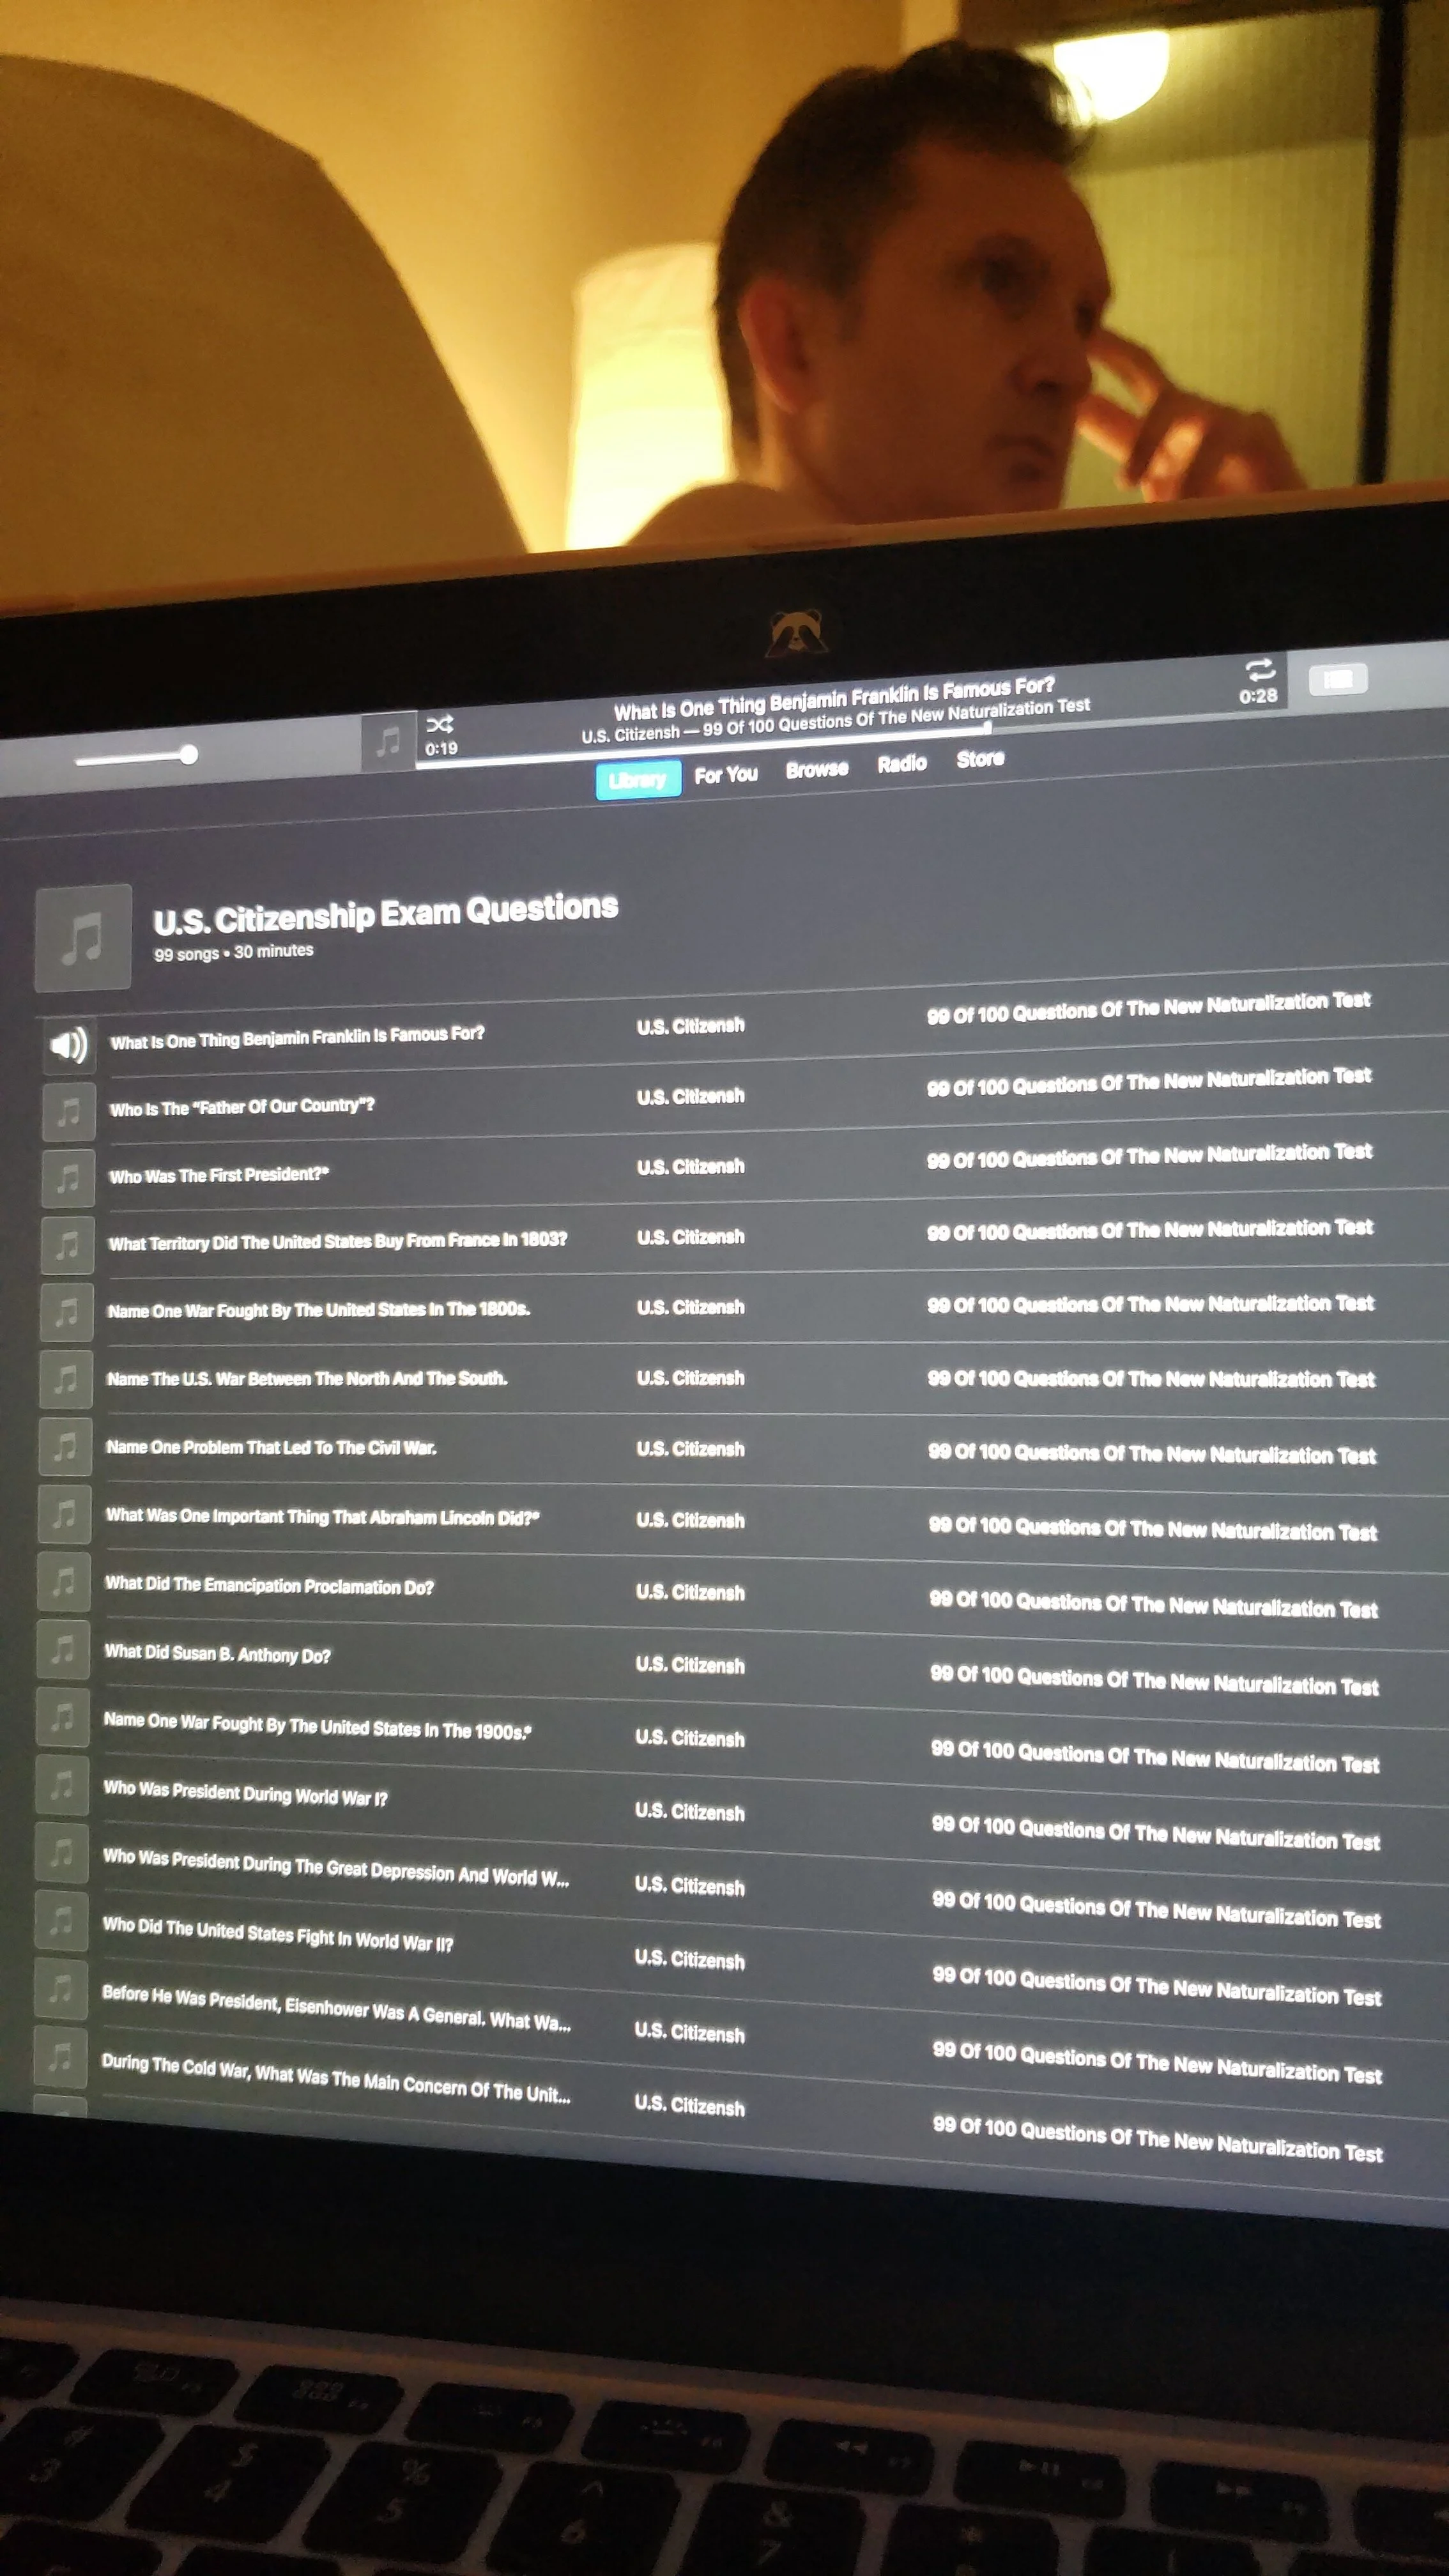The width and height of the screenshot is (1449, 2576).
Task: Click the note icon beside the Abraham Lincoln row
Action: click(x=64, y=1514)
